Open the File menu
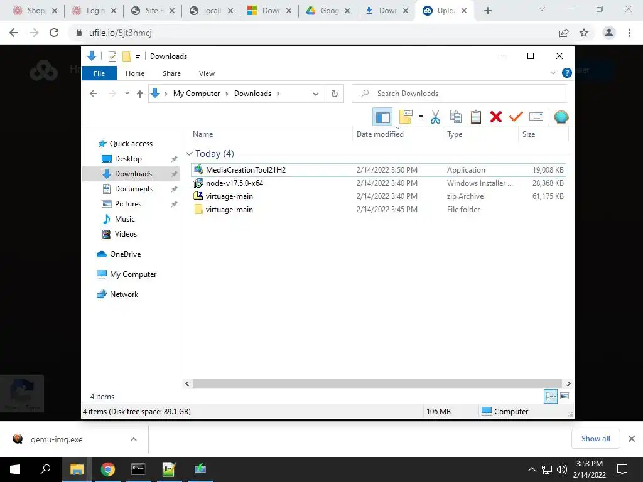This screenshot has width=643, height=482. [x=99, y=73]
